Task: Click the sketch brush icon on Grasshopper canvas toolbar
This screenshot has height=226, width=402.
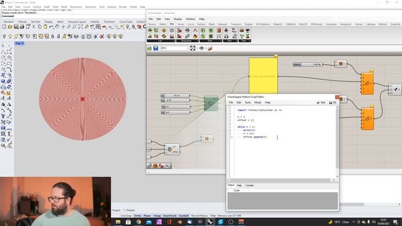Action: (x=210, y=48)
